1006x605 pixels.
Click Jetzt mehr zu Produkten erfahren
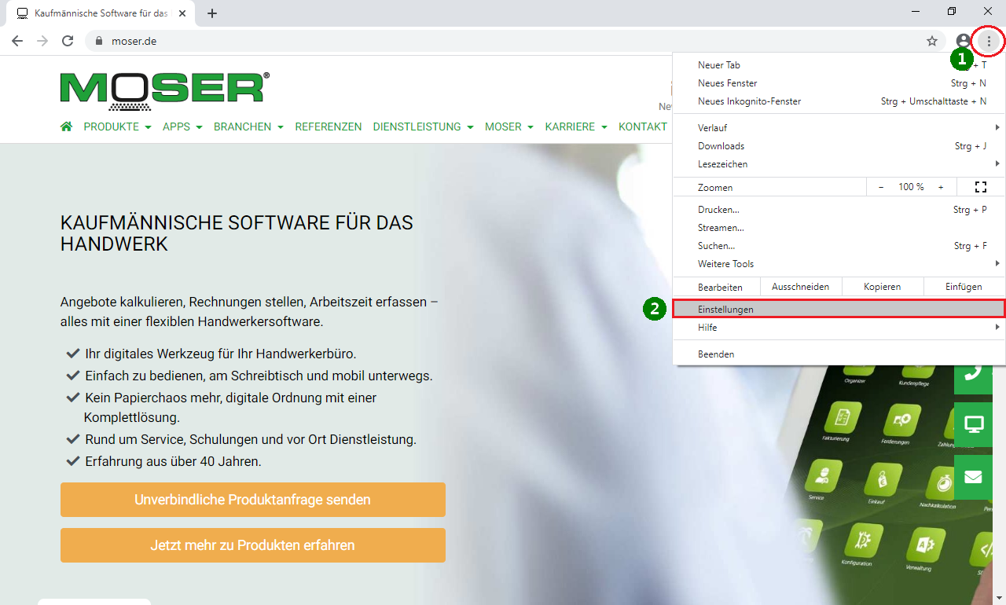(252, 545)
